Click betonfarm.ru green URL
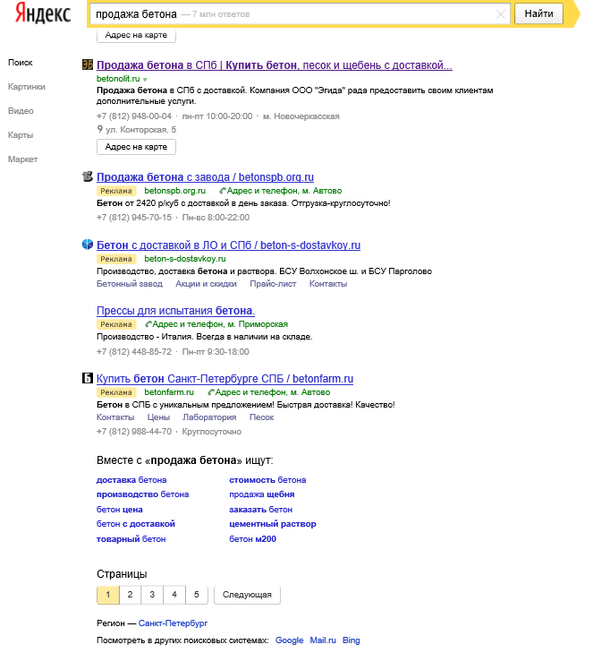The height and width of the screenshot is (653, 593). pos(169,392)
